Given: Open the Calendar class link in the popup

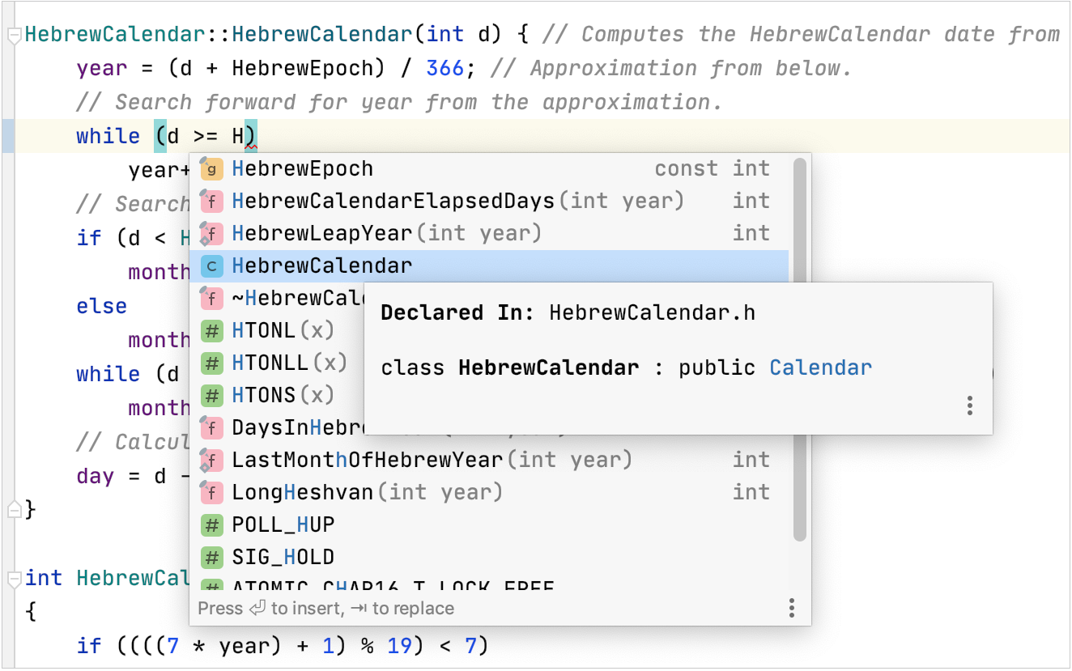Looking at the screenshot, I should tap(820, 367).
